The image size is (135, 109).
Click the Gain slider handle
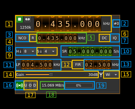click(51, 75)
